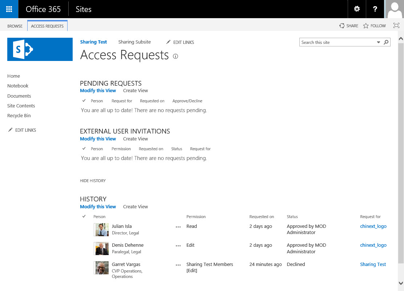Click the Share icon button
The width and height of the screenshot is (404, 291).
(349, 26)
